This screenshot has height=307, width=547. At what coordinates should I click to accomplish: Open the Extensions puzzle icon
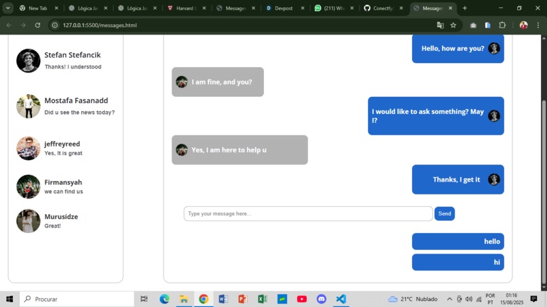click(502, 25)
